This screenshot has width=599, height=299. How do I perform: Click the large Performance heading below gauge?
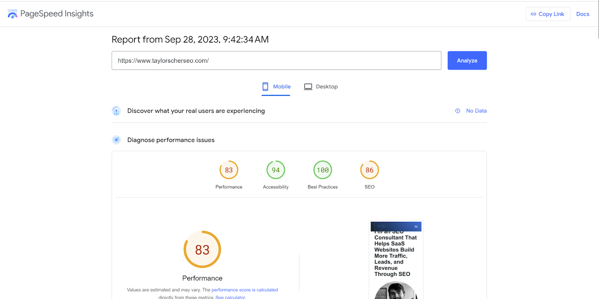pyautogui.click(x=202, y=278)
